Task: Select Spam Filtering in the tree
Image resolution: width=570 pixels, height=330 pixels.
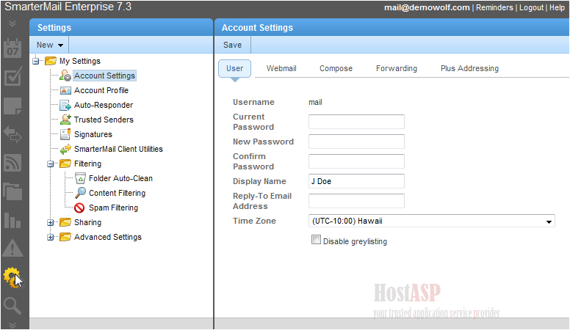Action: (113, 208)
